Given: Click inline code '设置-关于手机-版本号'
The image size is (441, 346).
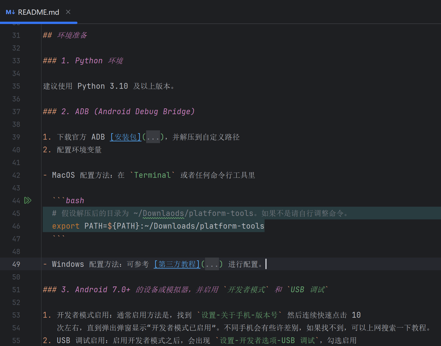Looking at the screenshot, I should (x=239, y=315).
